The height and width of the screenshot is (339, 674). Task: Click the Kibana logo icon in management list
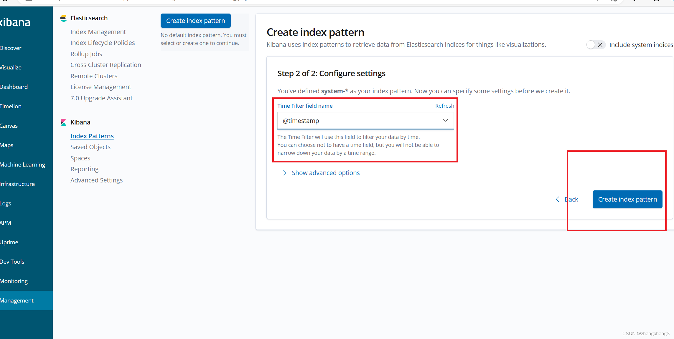[63, 122]
